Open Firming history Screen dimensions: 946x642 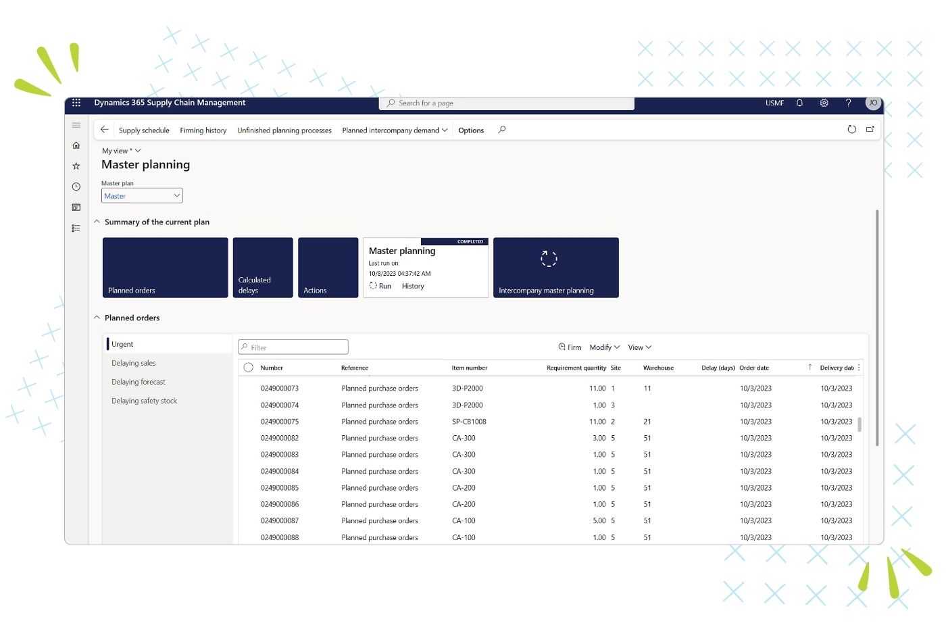pos(203,130)
